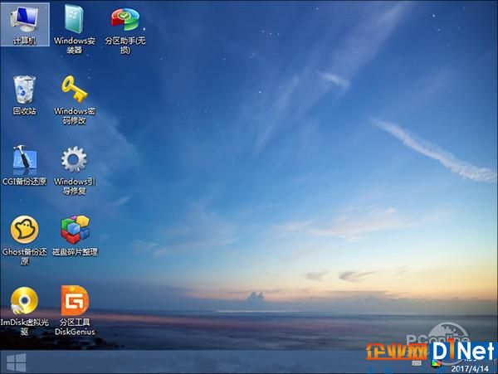
Task: Launch the CGI备份还原 hammer icon
Action: (x=24, y=165)
